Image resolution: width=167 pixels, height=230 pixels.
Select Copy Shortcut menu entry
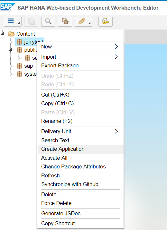(x=80, y=223)
